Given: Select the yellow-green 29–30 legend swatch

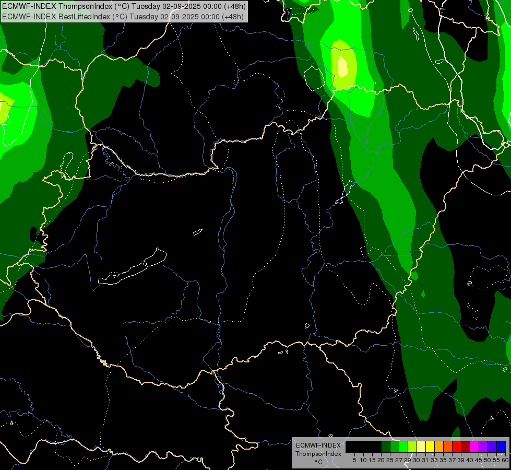Looking at the screenshot, I should [412, 446].
